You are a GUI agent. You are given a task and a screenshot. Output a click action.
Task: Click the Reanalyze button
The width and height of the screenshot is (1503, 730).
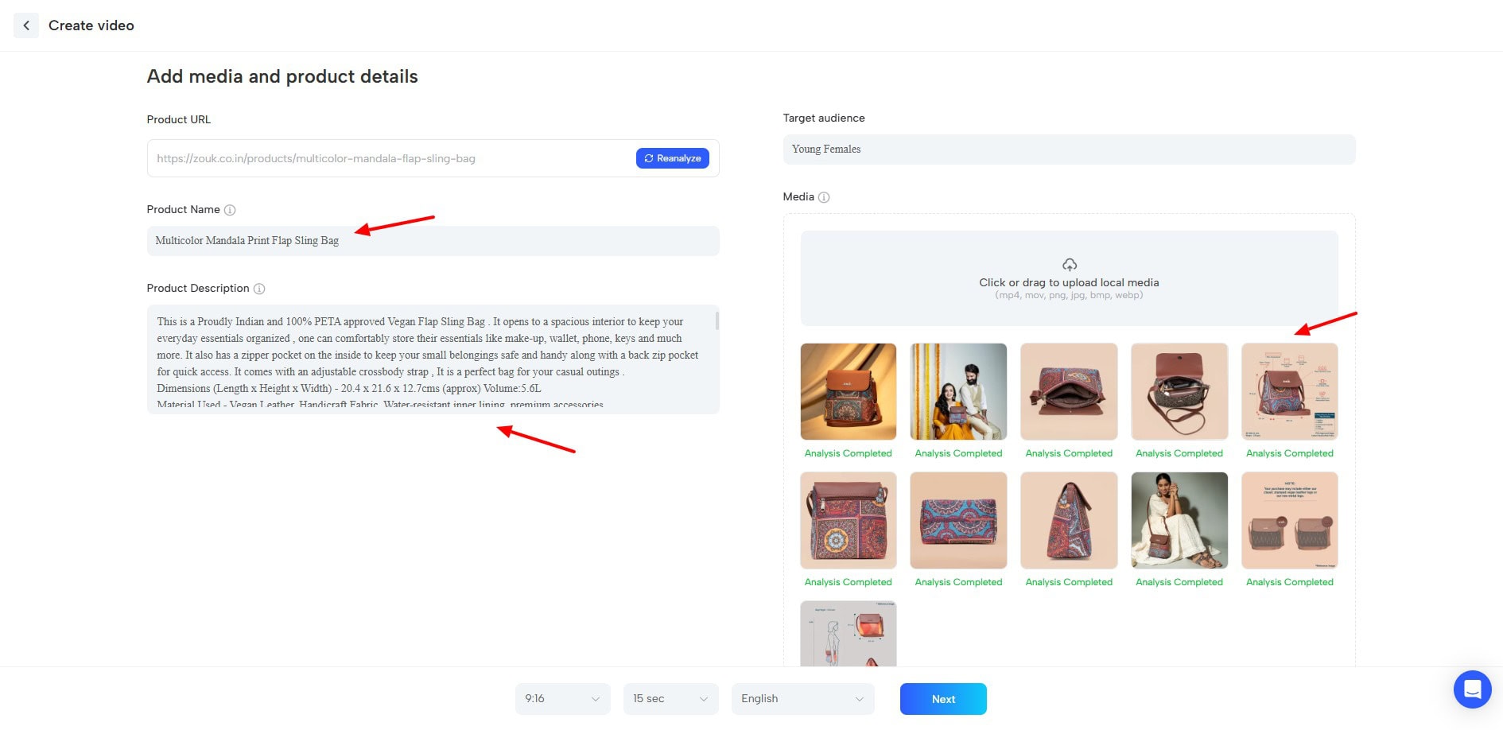pyautogui.click(x=672, y=158)
